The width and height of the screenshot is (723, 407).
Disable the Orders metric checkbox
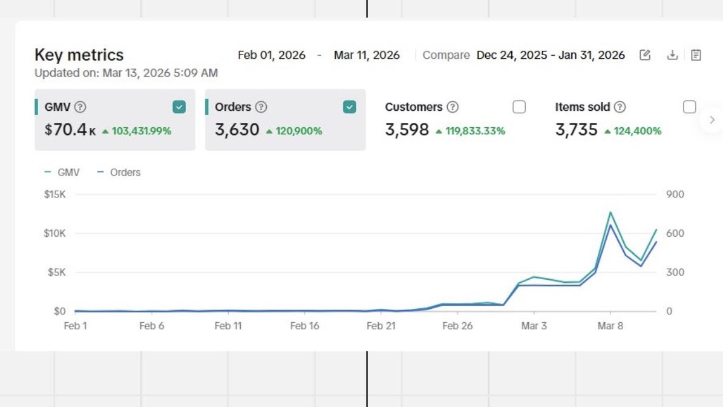350,107
